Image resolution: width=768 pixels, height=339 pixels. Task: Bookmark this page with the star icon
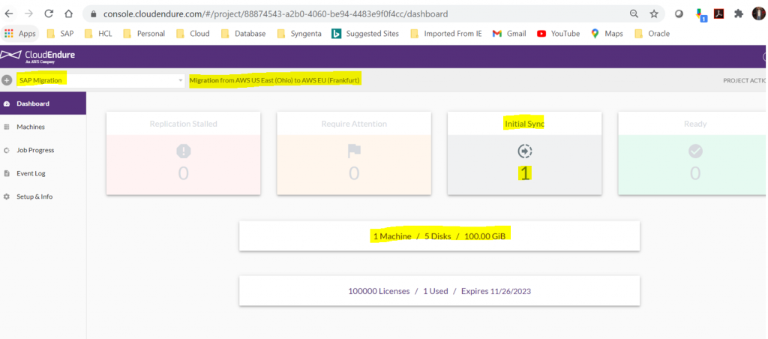coord(654,13)
